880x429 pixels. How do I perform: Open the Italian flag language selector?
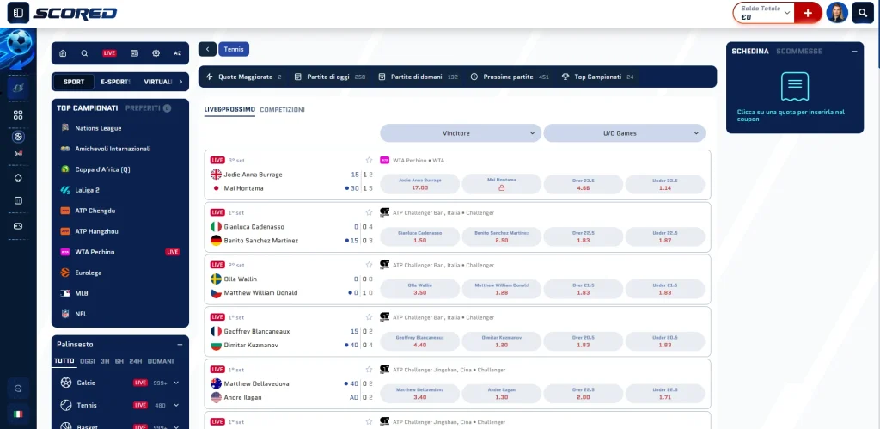click(18, 414)
